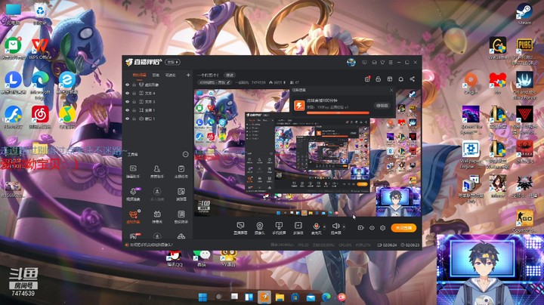Image resolution: width=544 pixels, height=305 pixels.
Task: Open WPS Office desktop shortcut
Action: (40, 48)
